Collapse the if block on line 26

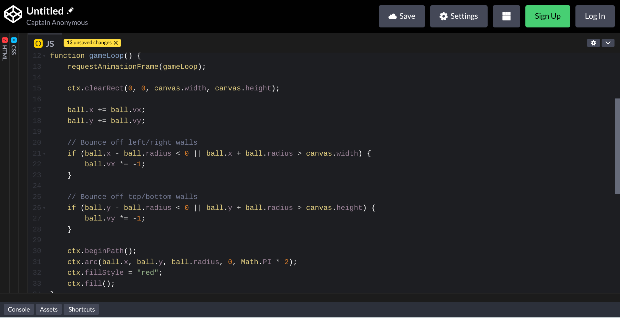click(44, 208)
